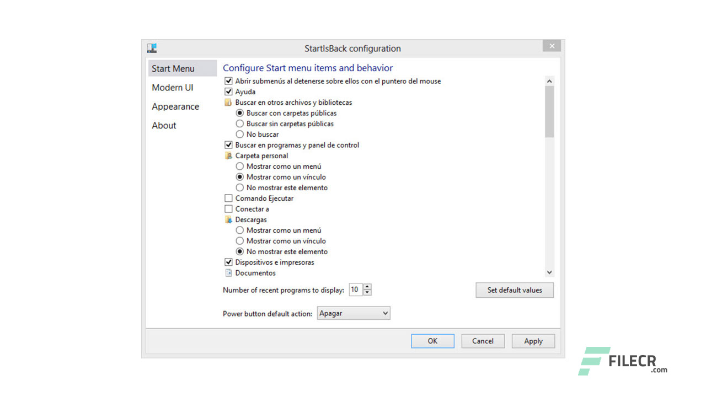Click the Carpeta personal label
706x397 pixels.
[x=261, y=155]
